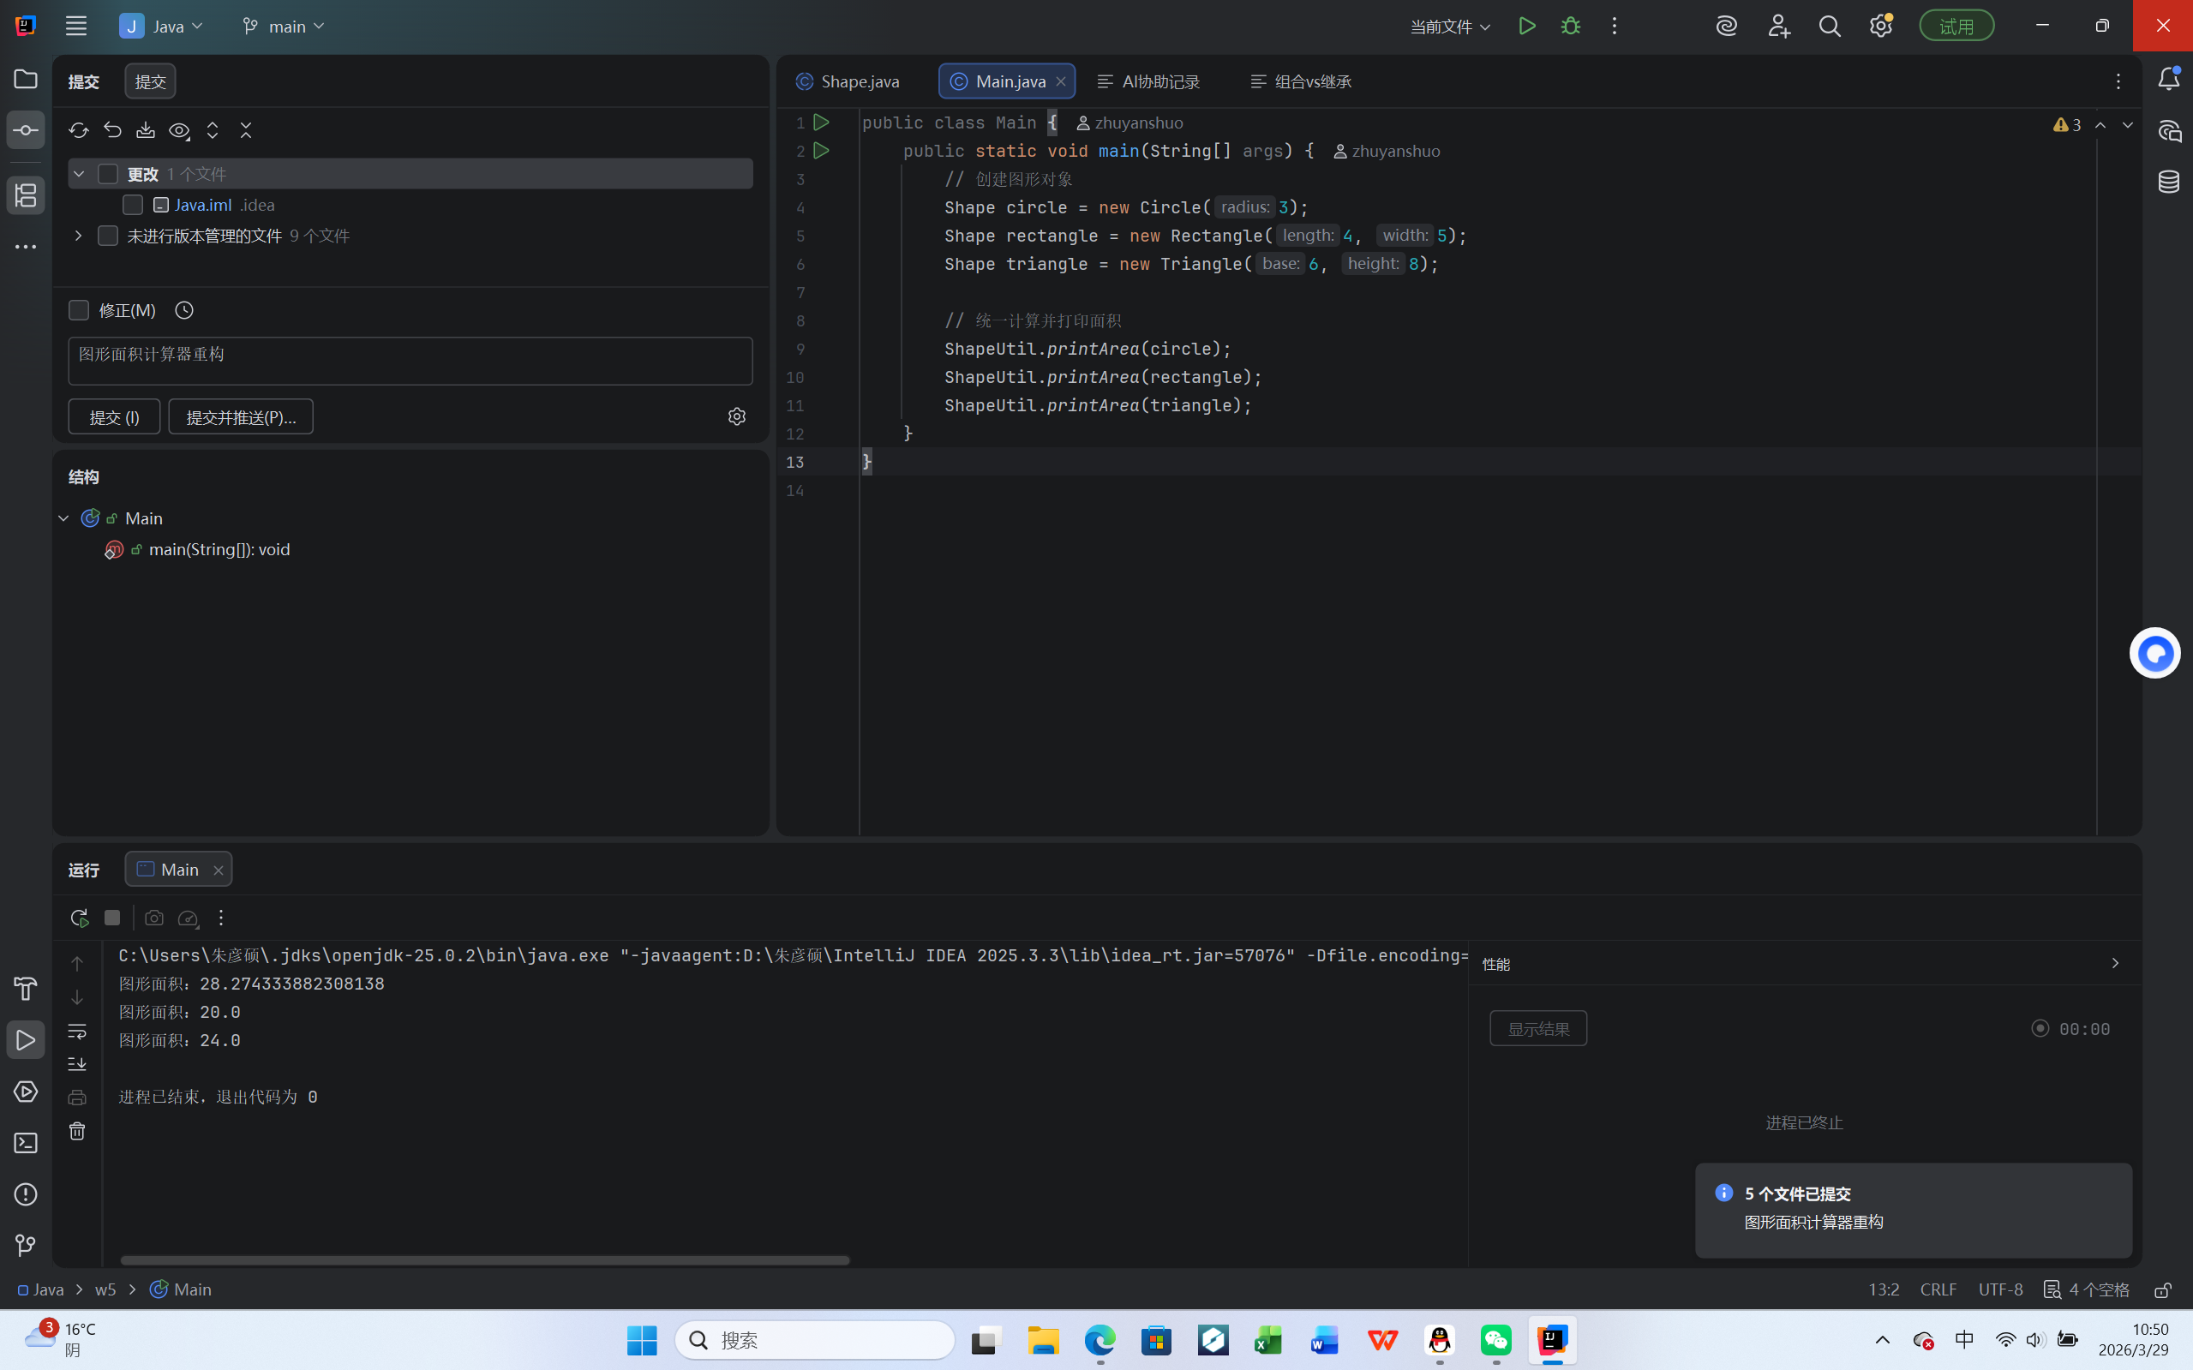Expand the 未进行版本管理的文件 tree node
2193x1370 pixels.
point(78,236)
